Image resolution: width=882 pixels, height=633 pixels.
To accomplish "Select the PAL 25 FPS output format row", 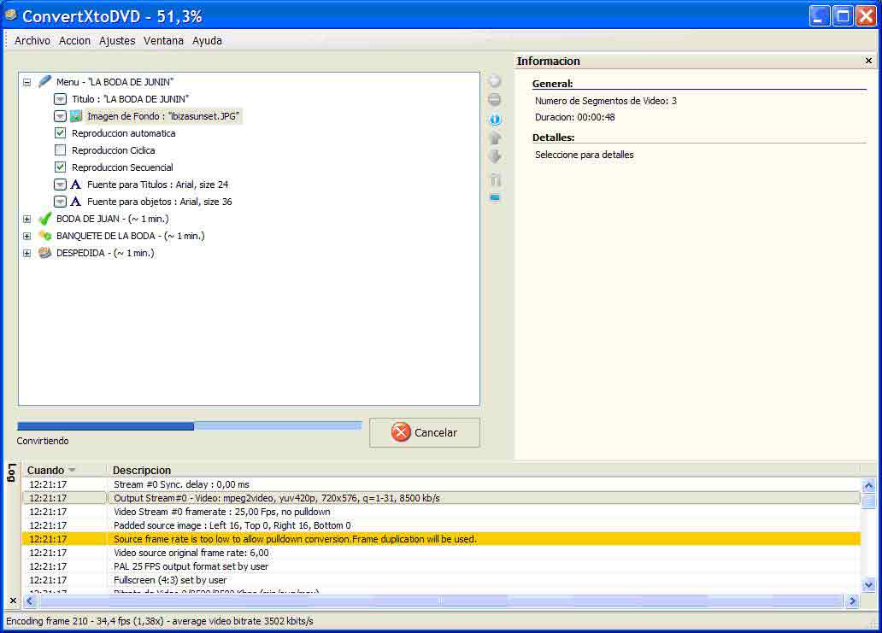I will click(x=441, y=566).
